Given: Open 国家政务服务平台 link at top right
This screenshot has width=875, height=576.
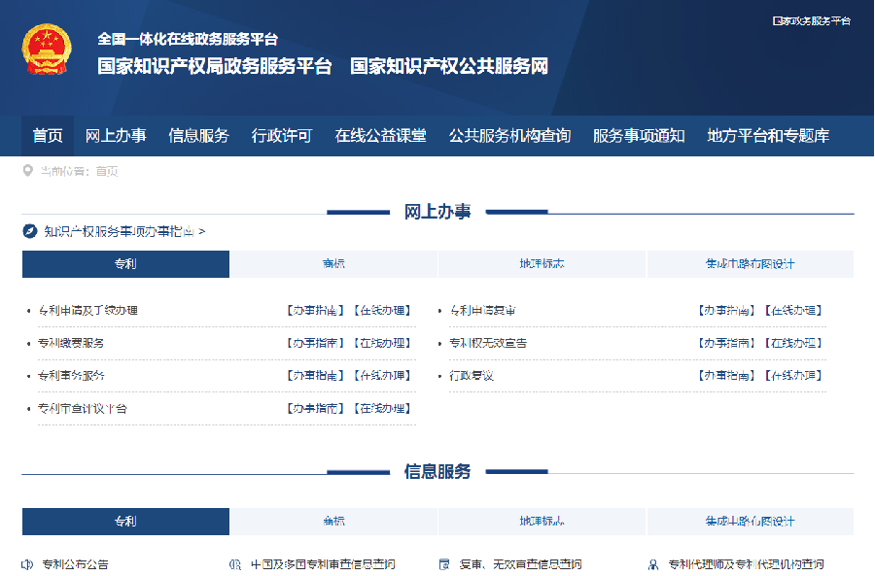Looking at the screenshot, I should click(811, 20).
